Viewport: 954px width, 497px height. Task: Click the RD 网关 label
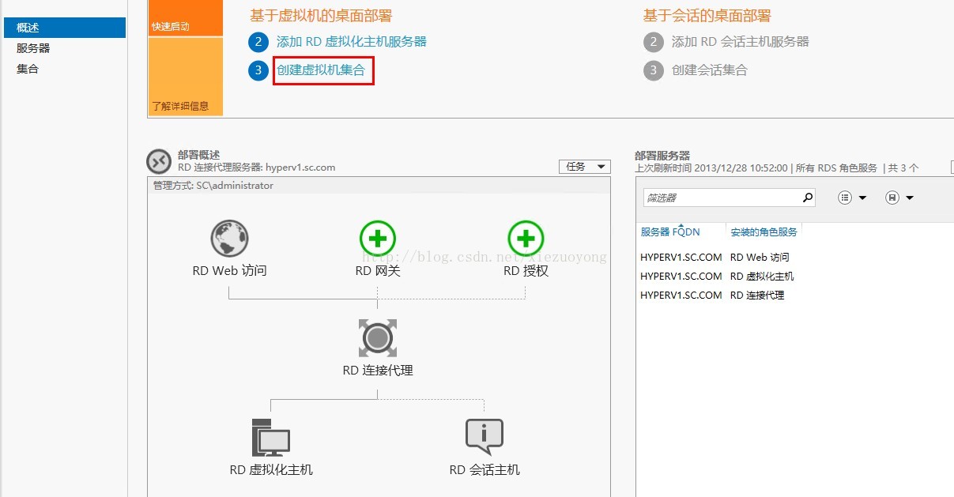[378, 271]
